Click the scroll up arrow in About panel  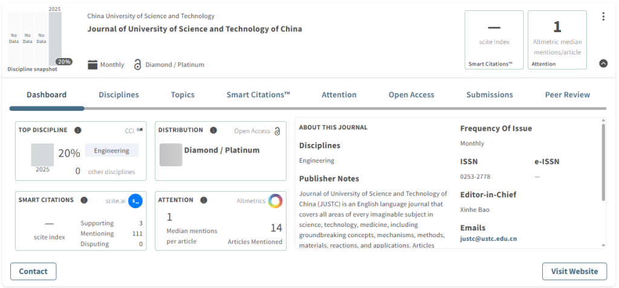tap(603, 120)
